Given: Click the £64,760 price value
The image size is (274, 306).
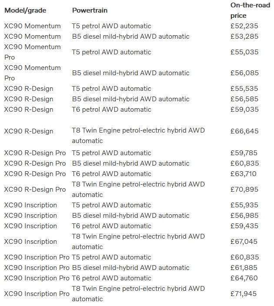Looking at the screenshot, I should [244, 278].
